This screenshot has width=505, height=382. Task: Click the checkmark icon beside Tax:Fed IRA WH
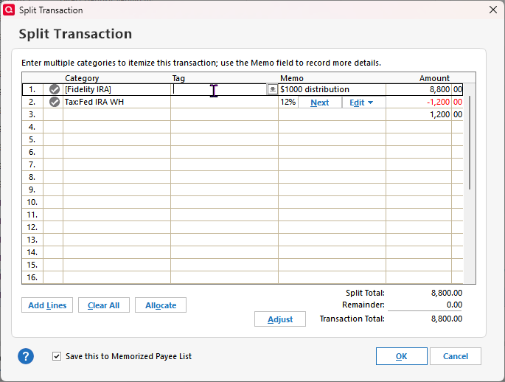(x=55, y=102)
